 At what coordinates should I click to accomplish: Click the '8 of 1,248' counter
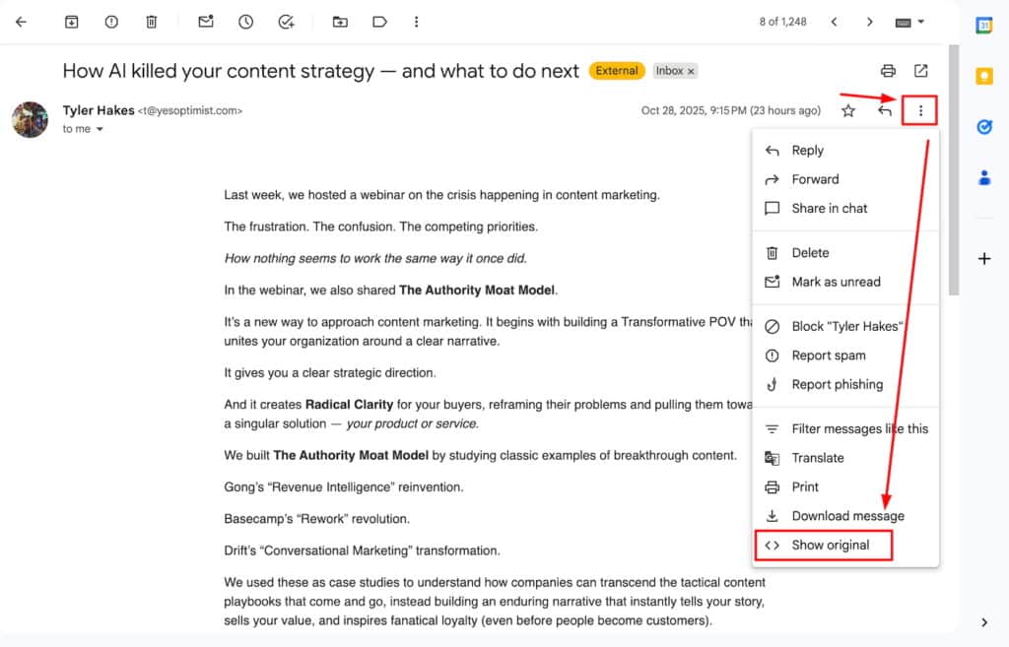782,22
